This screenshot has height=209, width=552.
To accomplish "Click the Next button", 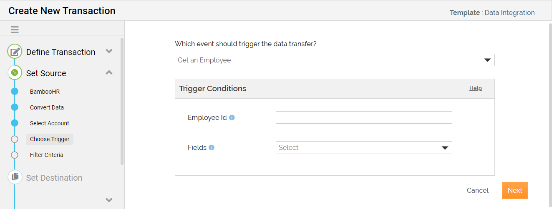I will coord(515,190).
